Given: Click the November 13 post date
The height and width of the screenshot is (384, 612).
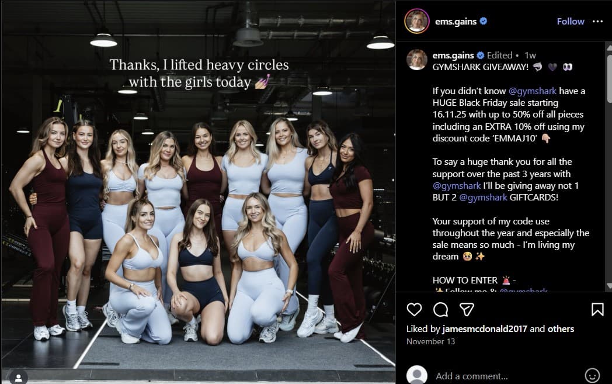Looking at the screenshot, I should (x=430, y=341).
